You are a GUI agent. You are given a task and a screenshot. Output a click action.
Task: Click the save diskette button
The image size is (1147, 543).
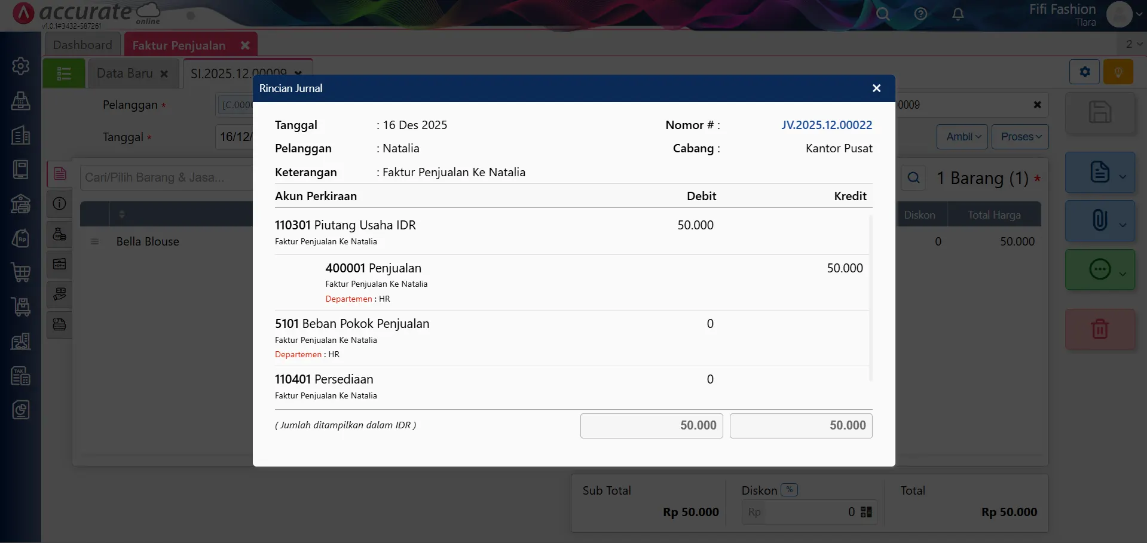coord(1099,112)
